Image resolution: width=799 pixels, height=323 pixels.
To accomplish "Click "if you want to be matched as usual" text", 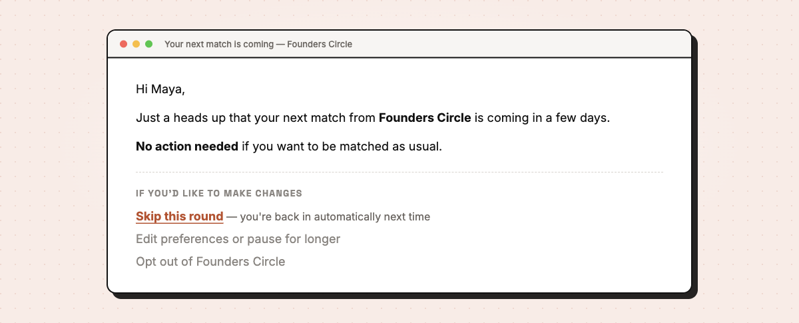I will pos(342,147).
